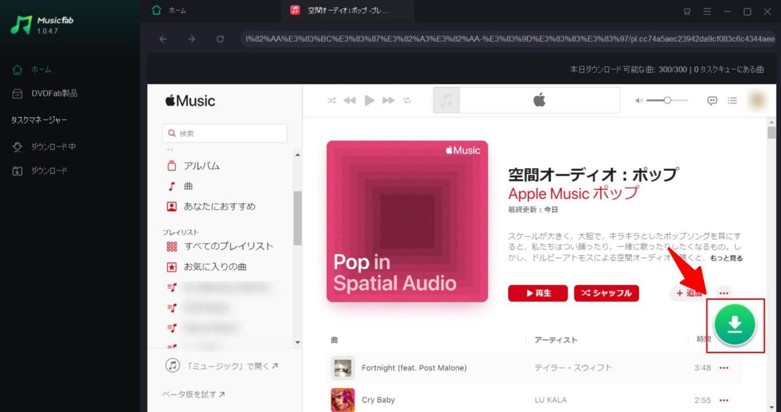Expand description with もっと見る
Screen dimensions: 781x412
click(725, 258)
